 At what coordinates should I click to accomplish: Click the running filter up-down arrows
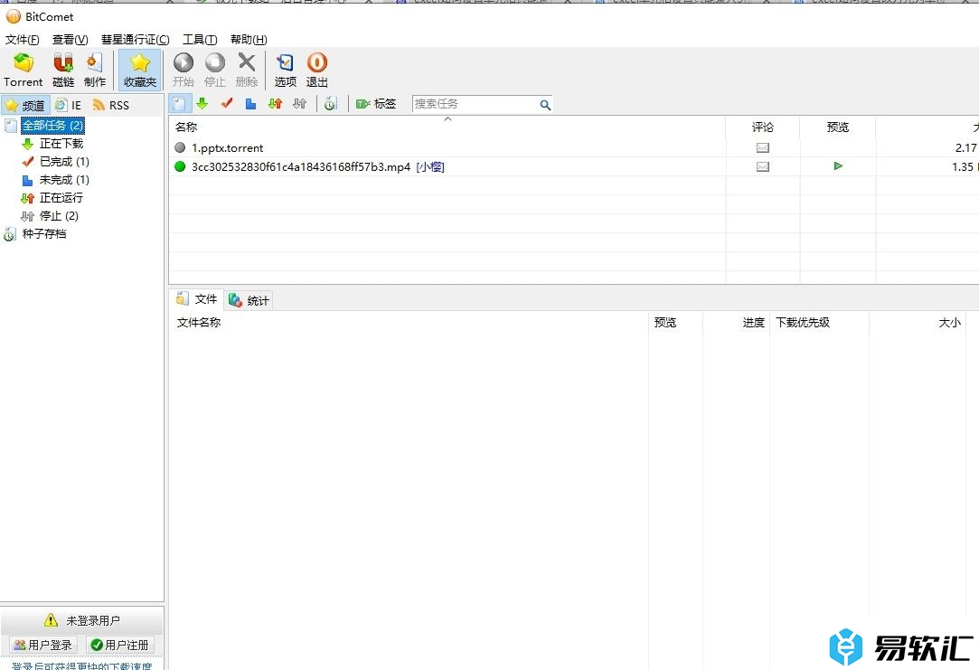pos(276,104)
